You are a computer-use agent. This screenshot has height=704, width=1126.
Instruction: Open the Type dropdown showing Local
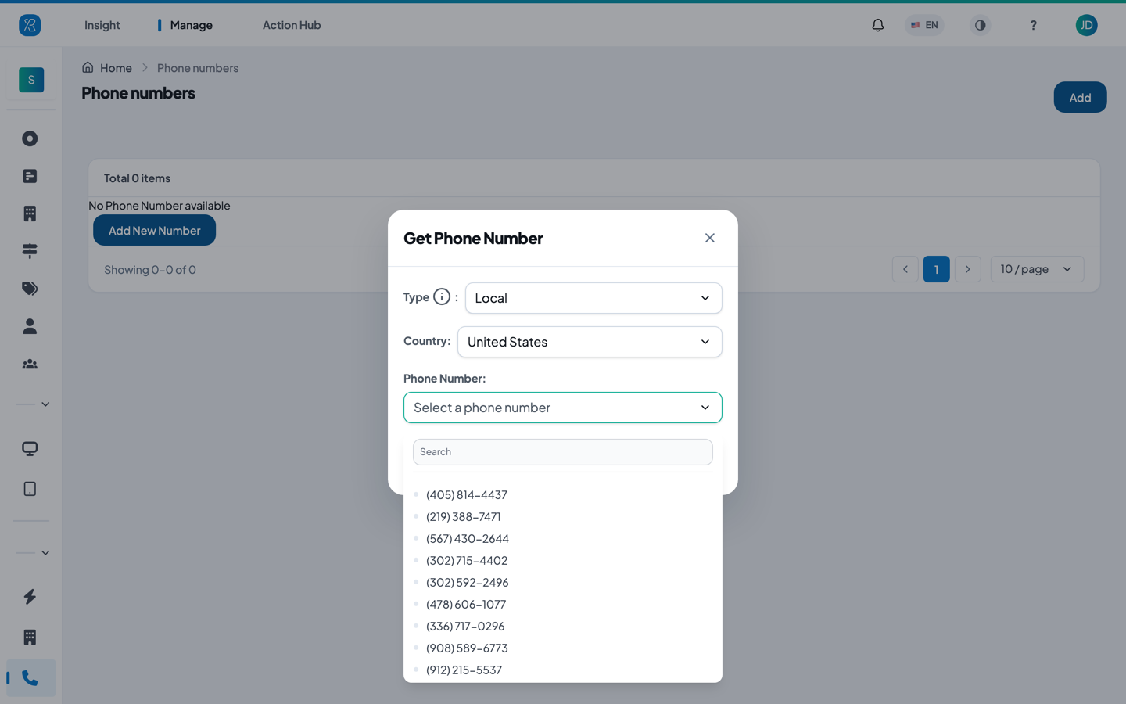point(593,298)
